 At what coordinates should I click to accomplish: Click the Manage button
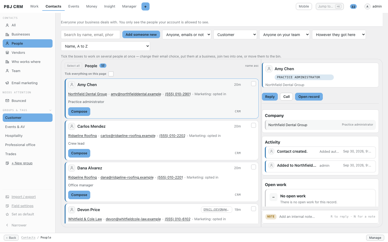[375, 238]
